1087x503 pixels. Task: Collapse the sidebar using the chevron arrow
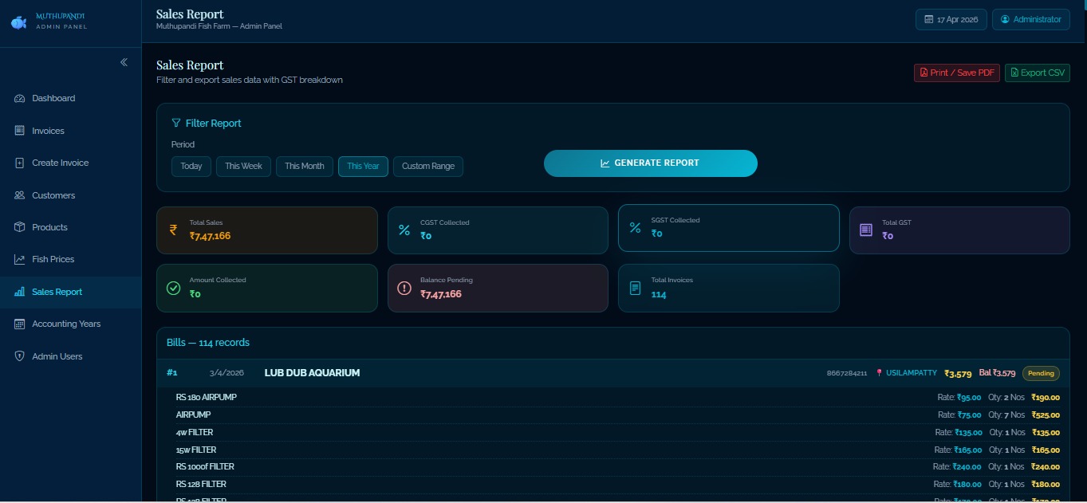124,61
